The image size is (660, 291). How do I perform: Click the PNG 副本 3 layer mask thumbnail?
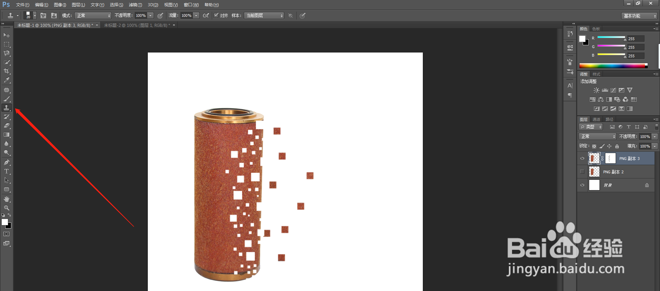tap(610, 158)
